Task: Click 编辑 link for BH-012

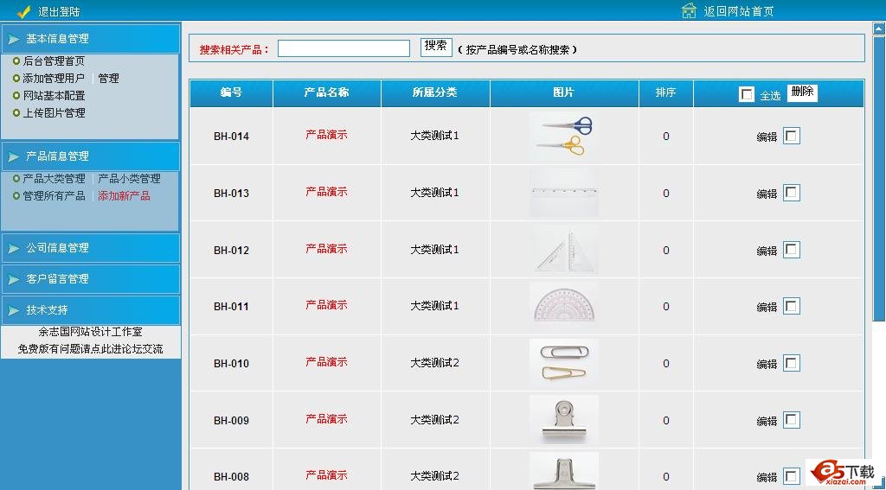Action: click(x=767, y=251)
